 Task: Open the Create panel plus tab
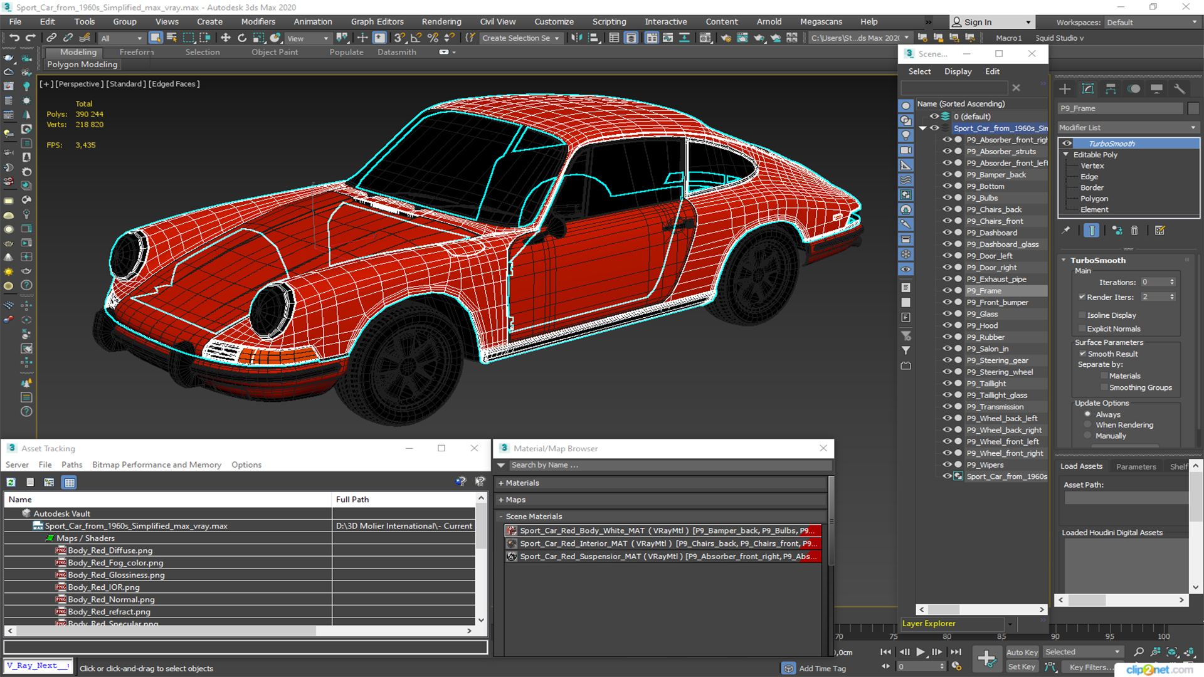pos(1065,88)
